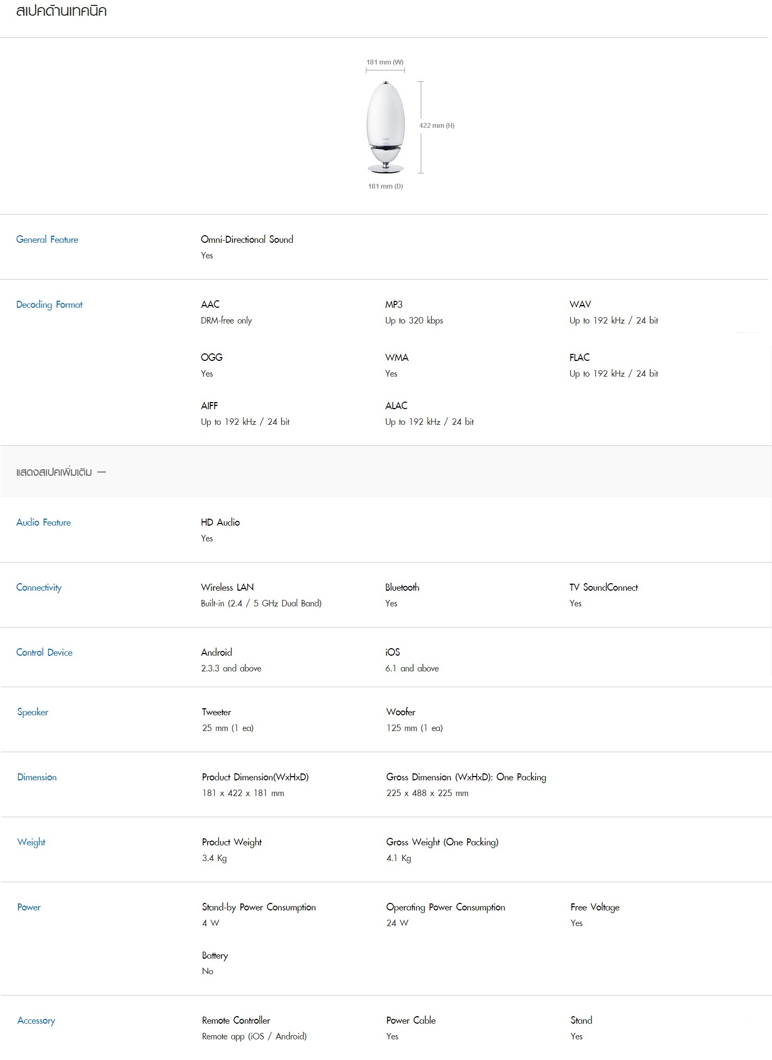772x1060 pixels.
Task: Click the Power category label
Action: point(29,907)
